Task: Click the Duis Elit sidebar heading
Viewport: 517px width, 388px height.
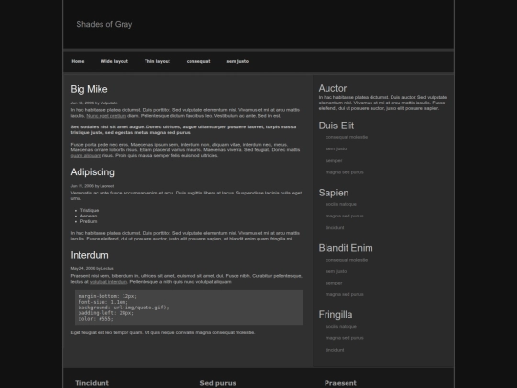Action: coord(336,126)
